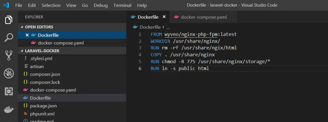
Task: Click Dockerfile in the breadcrumb
Action: [x=150, y=27]
